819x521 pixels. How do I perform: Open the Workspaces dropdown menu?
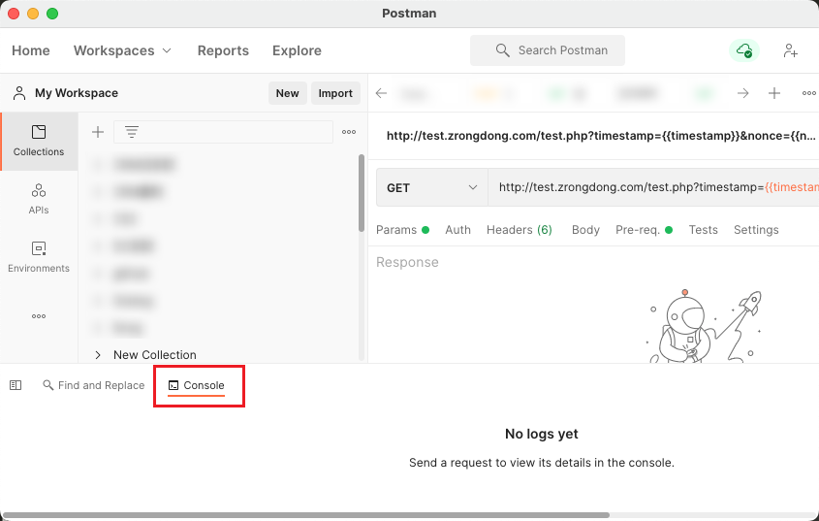pos(122,50)
